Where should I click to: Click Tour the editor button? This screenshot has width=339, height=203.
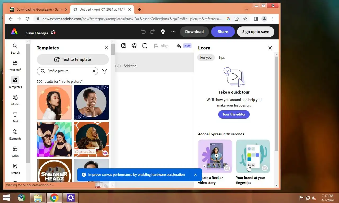pyautogui.click(x=234, y=114)
